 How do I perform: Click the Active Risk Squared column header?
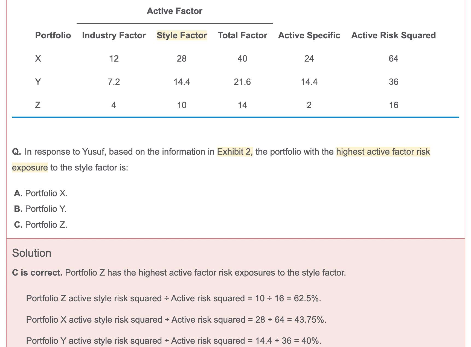click(x=393, y=35)
